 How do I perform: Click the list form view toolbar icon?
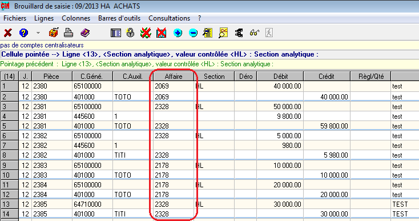[116, 33]
